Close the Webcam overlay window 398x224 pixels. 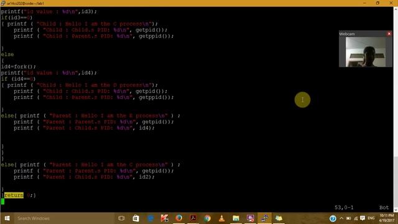(389, 34)
